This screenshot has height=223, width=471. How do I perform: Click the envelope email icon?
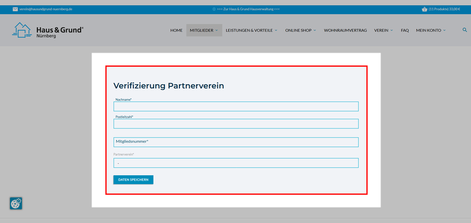[x=15, y=9]
